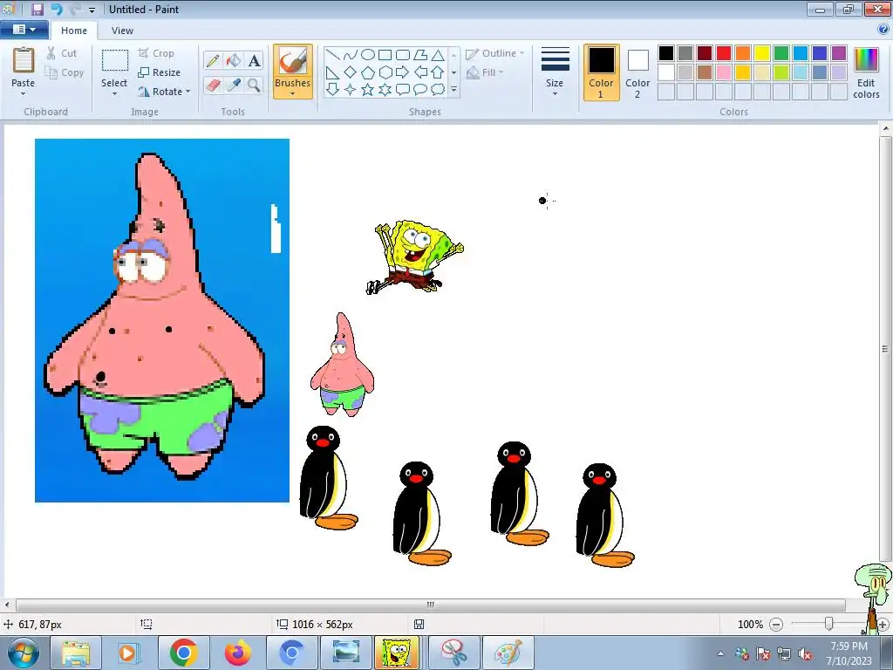Viewport: 893px width, 670px height.
Task: Click the Copy button
Action: pyautogui.click(x=64, y=72)
